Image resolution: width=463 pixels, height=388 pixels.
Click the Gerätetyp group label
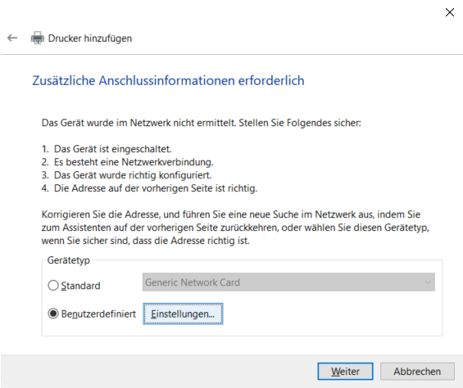click(69, 260)
